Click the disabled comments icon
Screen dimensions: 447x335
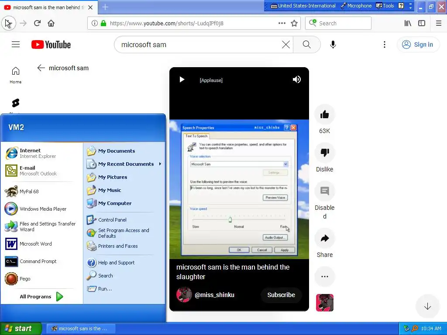pos(324,191)
